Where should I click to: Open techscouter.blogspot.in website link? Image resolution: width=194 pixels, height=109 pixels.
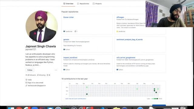point(37,85)
